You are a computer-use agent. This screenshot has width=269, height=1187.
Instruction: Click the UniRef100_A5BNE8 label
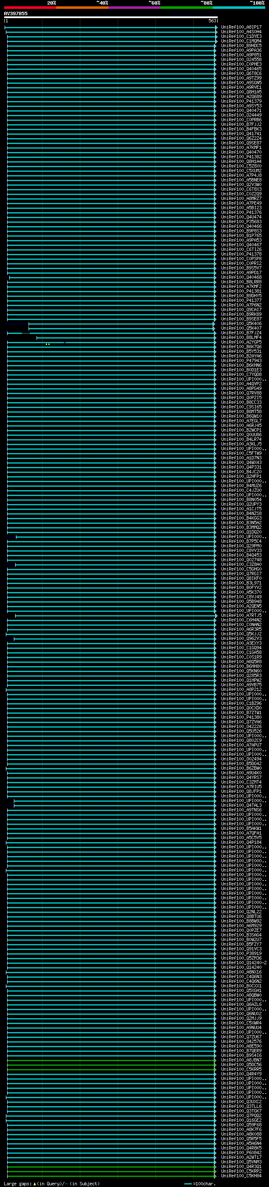[241, 180]
